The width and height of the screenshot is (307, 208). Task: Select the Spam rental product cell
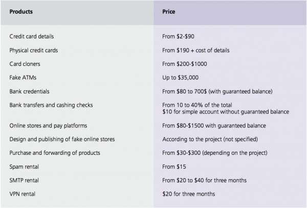(24, 167)
